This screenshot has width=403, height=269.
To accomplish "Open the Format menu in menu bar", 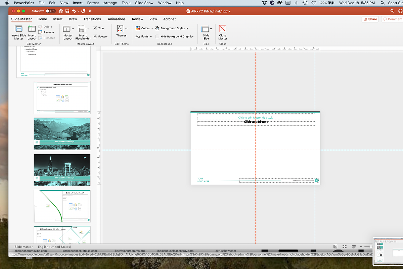I will point(93,3).
